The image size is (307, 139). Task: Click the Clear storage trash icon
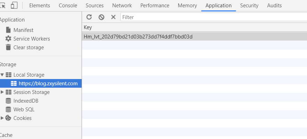[x=8, y=47]
